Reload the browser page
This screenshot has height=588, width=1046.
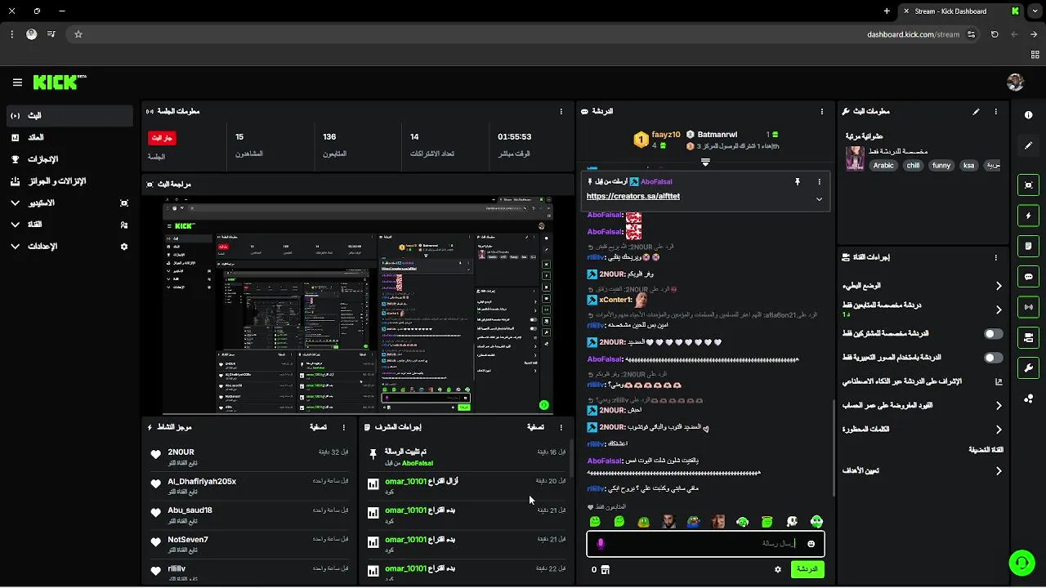point(995,34)
